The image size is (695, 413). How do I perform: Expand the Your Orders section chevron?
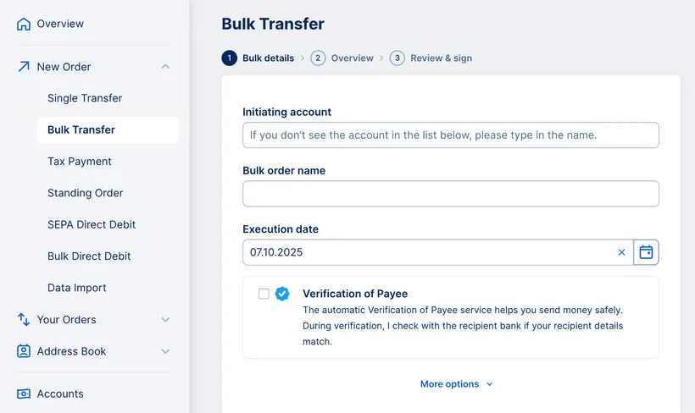click(x=165, y=320)
